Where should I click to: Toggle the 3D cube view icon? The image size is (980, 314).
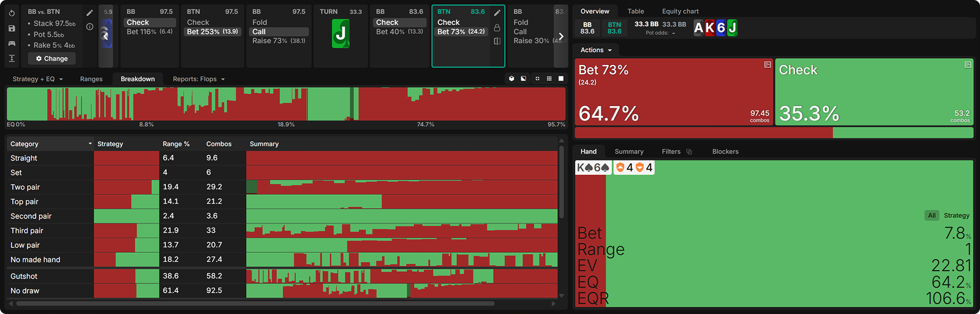tap(511, 79)
